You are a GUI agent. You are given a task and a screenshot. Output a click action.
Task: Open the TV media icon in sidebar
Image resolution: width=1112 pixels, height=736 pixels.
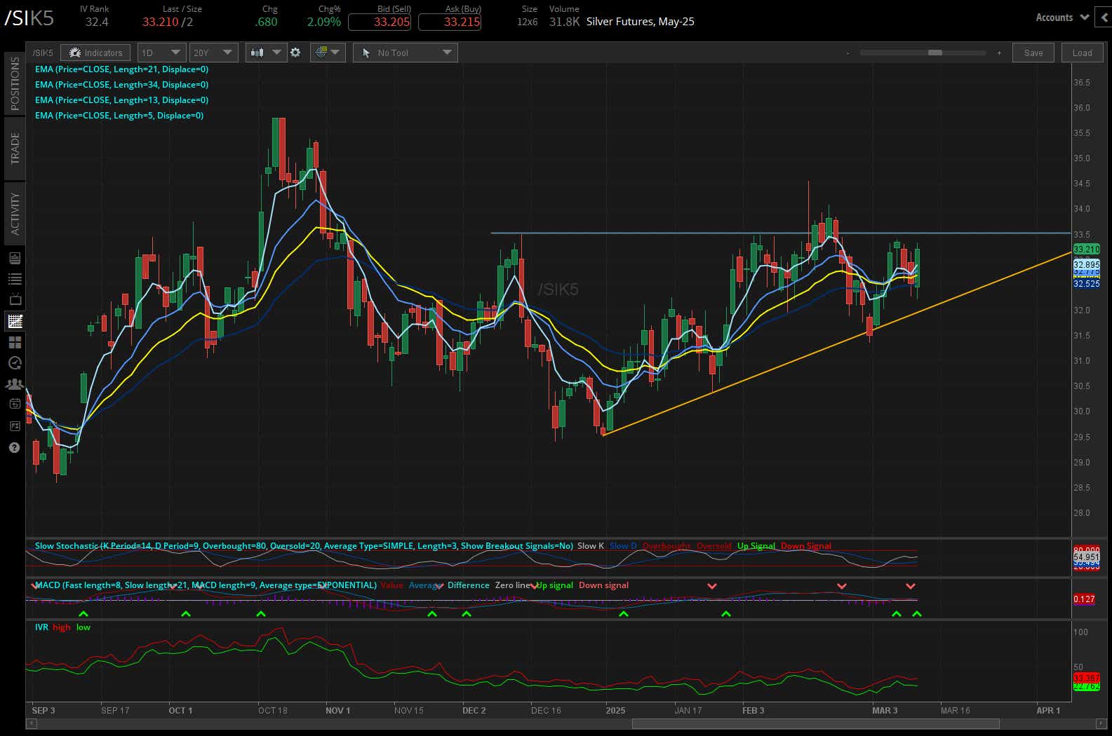14,300
